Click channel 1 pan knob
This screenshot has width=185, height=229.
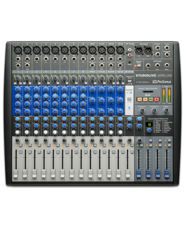pos(17,140)
